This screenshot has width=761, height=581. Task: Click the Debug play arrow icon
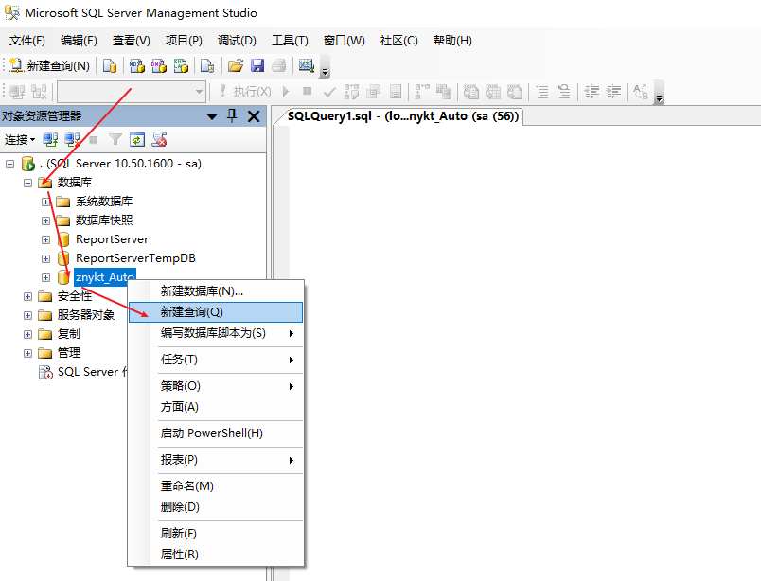click(x=286, y=91)
